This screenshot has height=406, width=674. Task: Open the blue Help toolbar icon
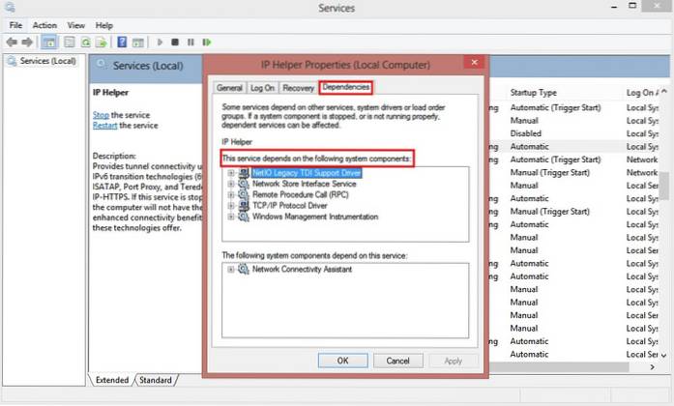coord(123,42)
